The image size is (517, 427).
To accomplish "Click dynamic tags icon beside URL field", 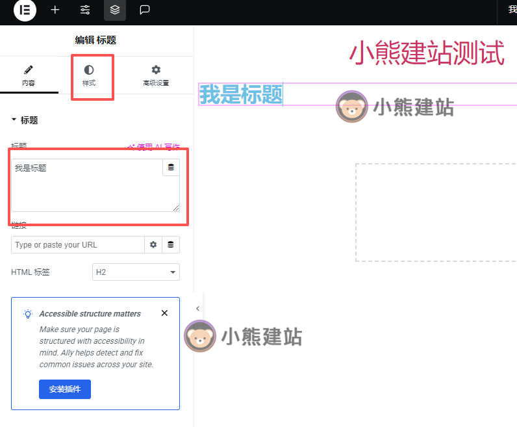I will tap(171, 245).
